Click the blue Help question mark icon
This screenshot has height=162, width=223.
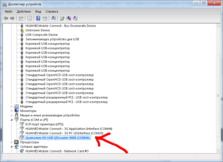click(38, 18)
